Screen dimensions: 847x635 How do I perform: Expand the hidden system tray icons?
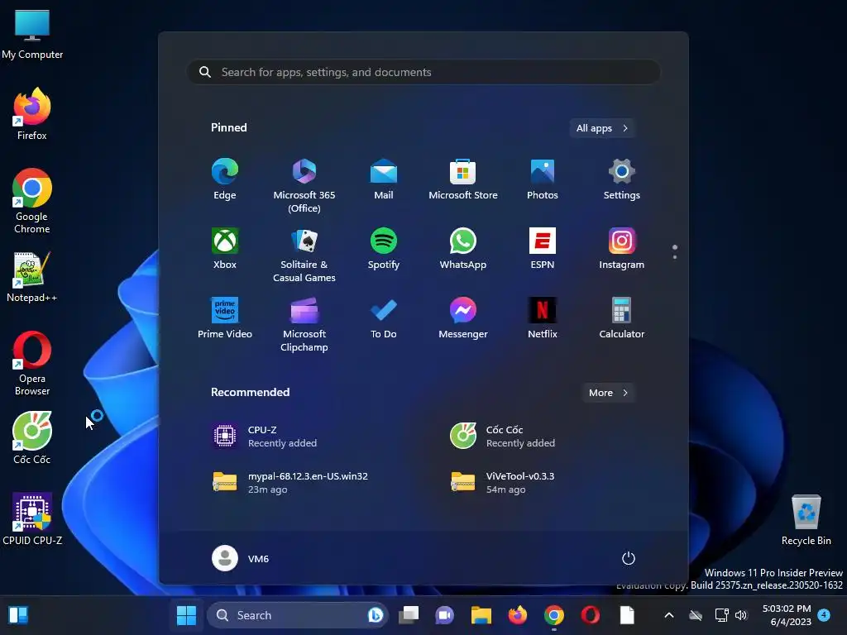pyautogui.click(x=668, y=615)
